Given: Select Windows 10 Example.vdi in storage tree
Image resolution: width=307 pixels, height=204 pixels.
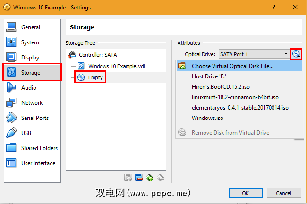Looking at the screenshot, I should tap(115, 66).
